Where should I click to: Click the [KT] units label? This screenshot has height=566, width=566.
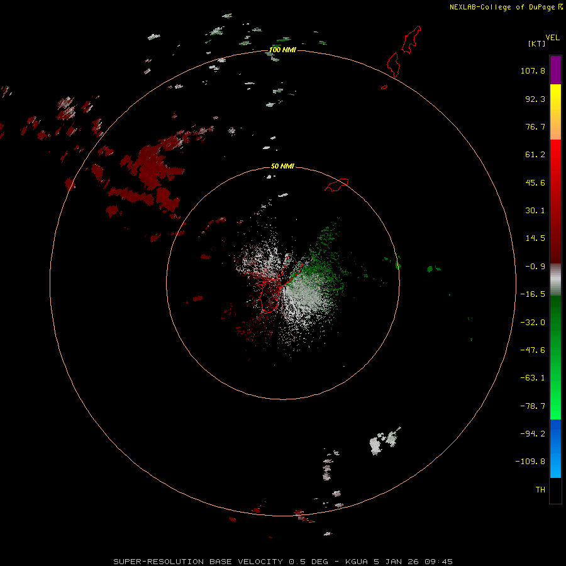[x=537, y=43]
